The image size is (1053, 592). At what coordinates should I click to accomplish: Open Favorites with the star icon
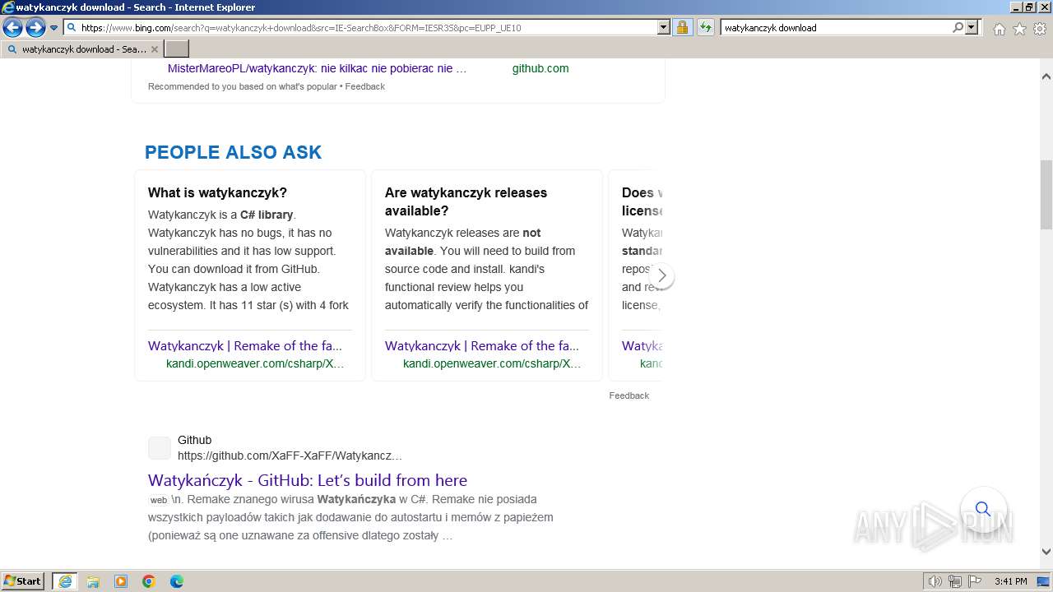(1019, 29)
